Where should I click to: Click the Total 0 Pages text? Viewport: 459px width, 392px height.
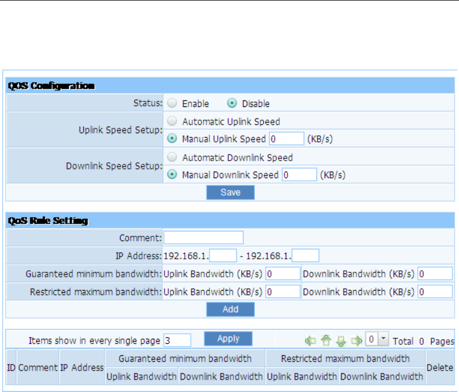423,341
